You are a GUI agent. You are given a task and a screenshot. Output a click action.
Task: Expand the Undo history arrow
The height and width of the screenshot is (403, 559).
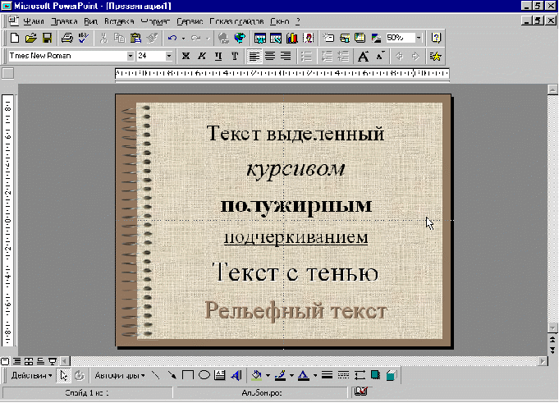click(x=183, y=38)
